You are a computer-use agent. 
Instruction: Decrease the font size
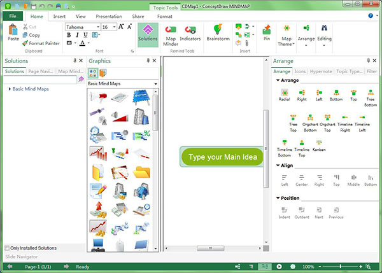coord(129,27)
